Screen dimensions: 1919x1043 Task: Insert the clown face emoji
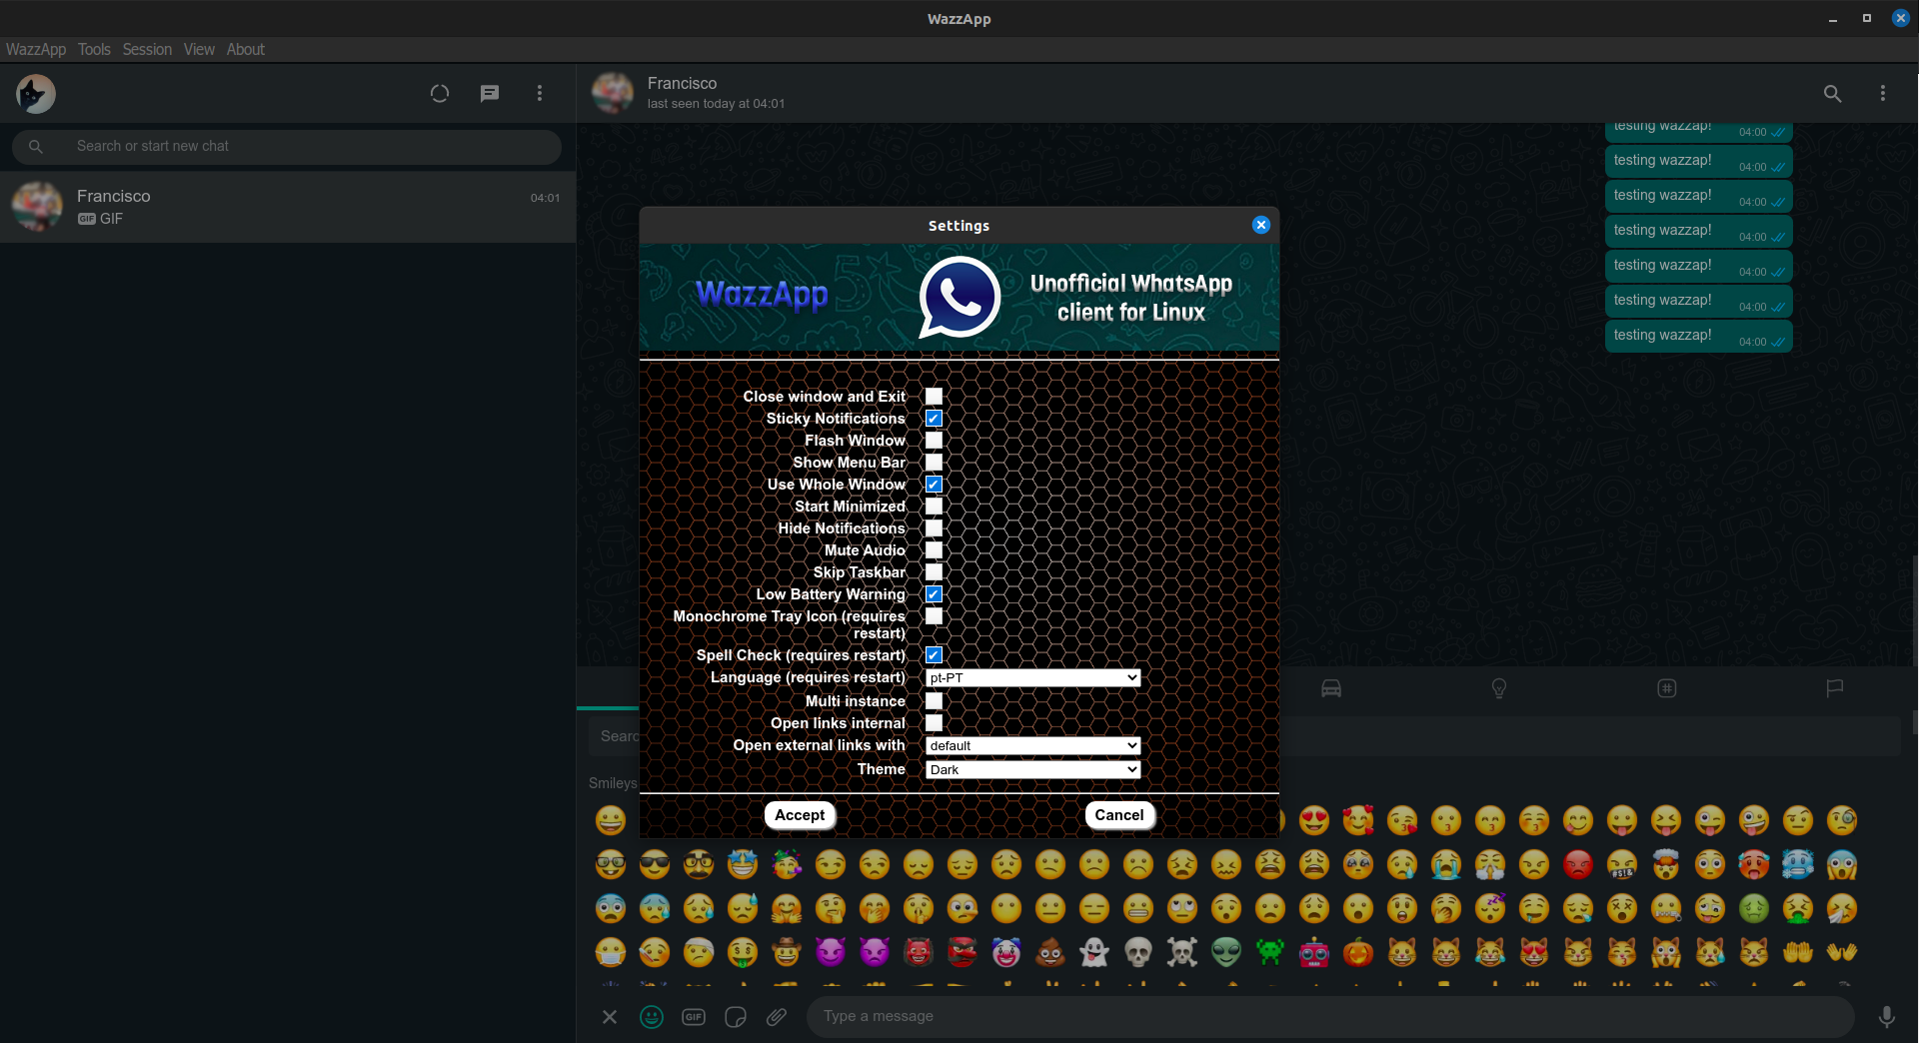coord(1006,952)
